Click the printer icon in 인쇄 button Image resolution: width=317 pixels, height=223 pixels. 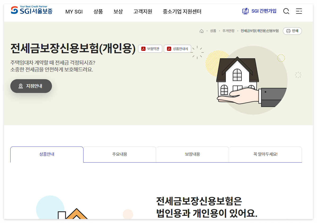[x=288, y=31]
